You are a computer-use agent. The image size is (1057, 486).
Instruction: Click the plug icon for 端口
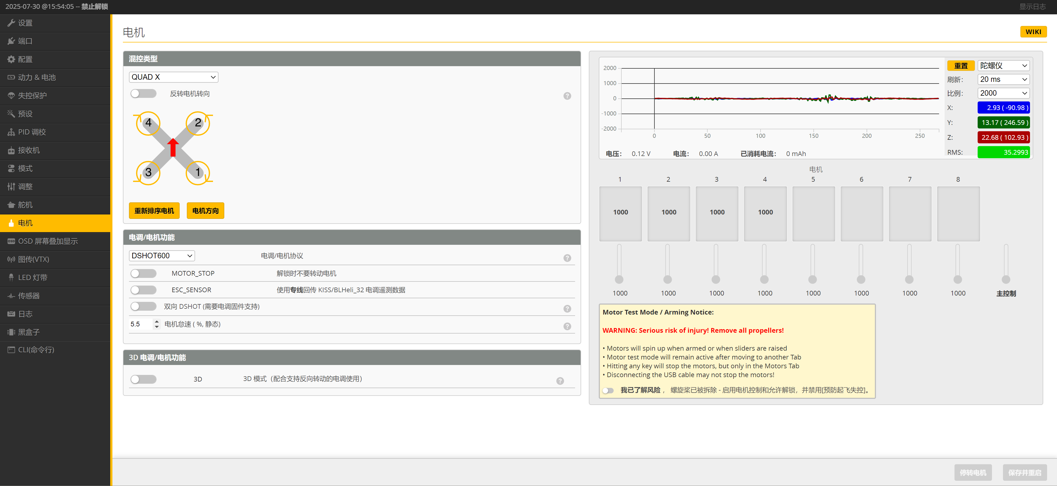pyautogui.click(x=11, y=41)
